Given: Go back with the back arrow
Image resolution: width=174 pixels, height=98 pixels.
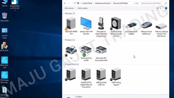Looking at the screenshot, I should (x=65, y=3).
